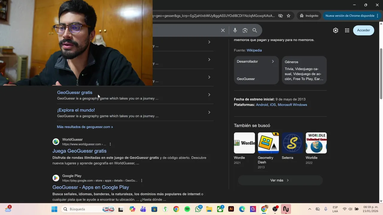Open Microsoft Teams from taskbar

[x=143, y=209]
